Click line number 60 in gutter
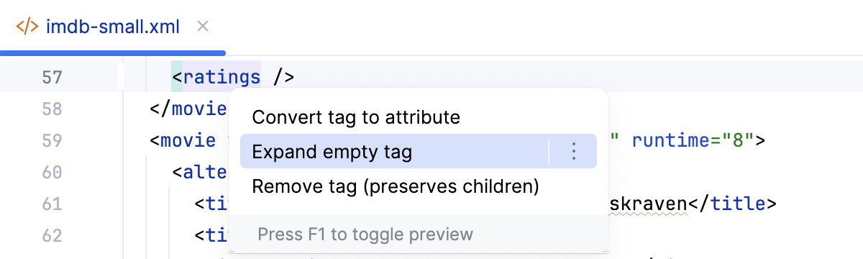Viewport: 863px width, 259px height. coord(52,172)
